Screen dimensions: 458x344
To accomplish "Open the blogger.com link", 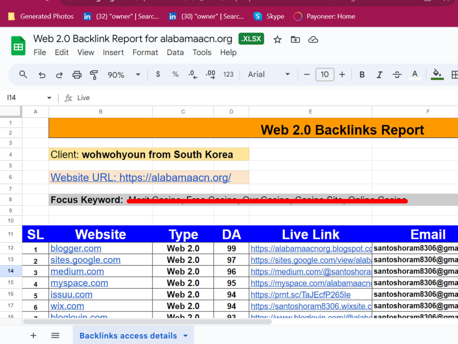I will (x=76, y=248).
